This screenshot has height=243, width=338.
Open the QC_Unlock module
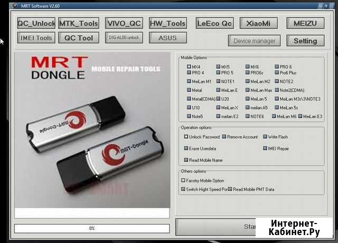pyautogui.click(x=36, y=23)
